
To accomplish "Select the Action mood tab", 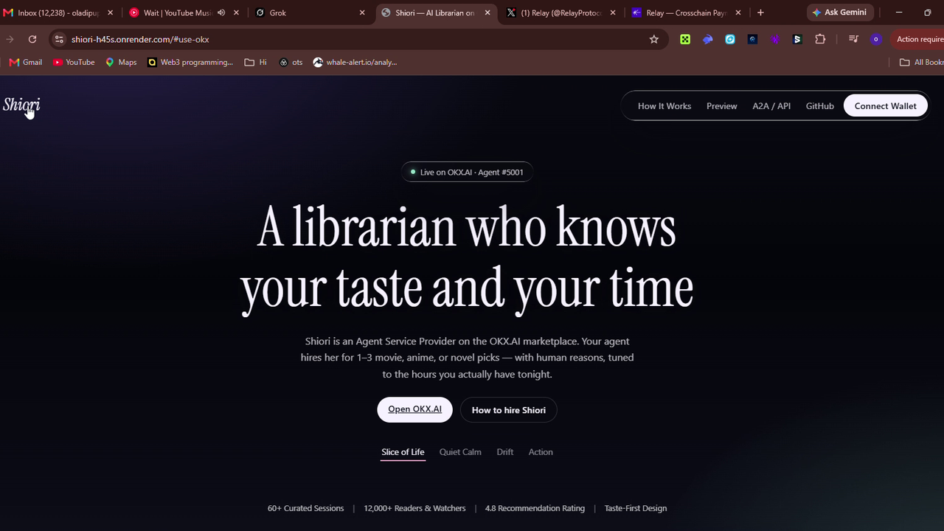I will click(x=541, y=452).
